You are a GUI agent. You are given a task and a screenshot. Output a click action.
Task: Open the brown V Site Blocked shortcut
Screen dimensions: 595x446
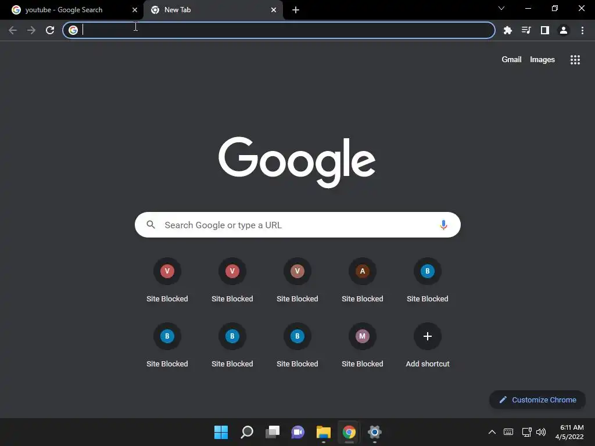pos(297,280)
